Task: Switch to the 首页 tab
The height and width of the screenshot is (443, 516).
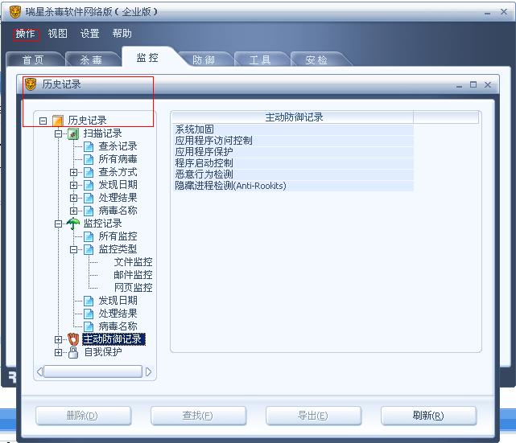Action: [33, 59]
